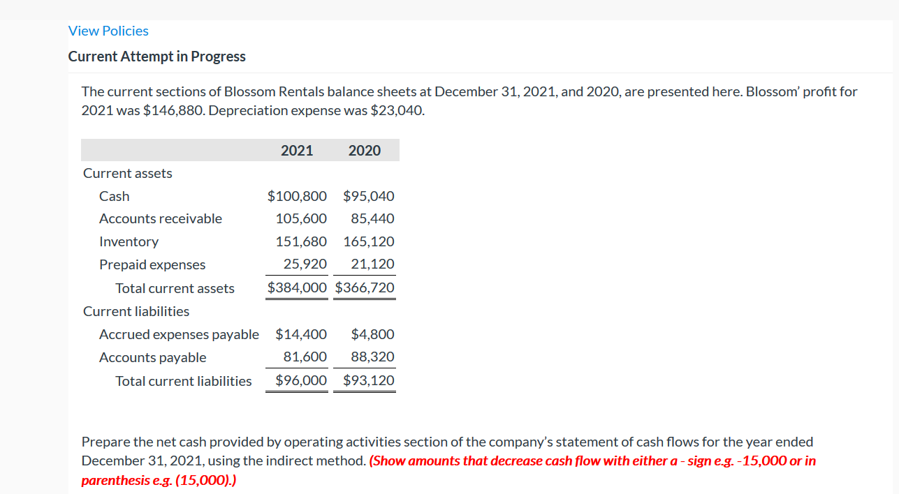Viewport: 899px width, 494px height.
Task: Select the 2020 column header
Action: [365, 150]
